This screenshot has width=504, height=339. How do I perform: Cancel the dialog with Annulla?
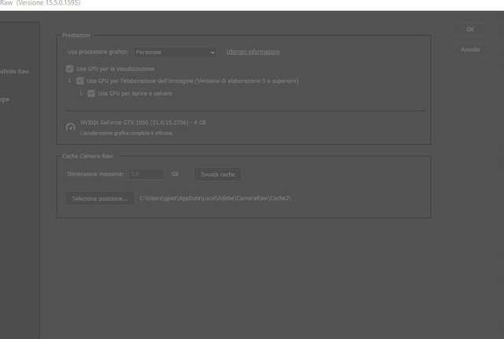pyautogui.click(x=470, y=50)
